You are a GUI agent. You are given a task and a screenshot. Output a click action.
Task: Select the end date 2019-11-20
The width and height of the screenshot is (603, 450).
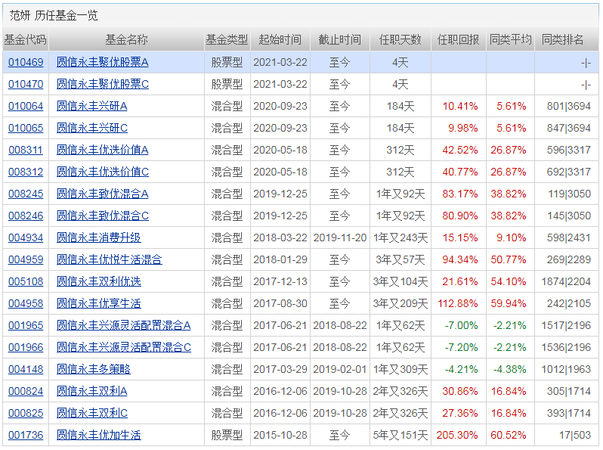click(340, 238)
